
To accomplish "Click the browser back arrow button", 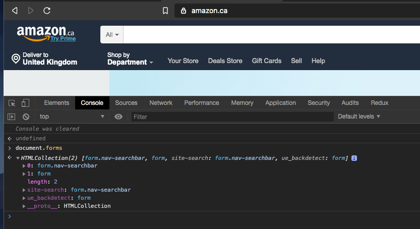I will click(x=15, y=11).
